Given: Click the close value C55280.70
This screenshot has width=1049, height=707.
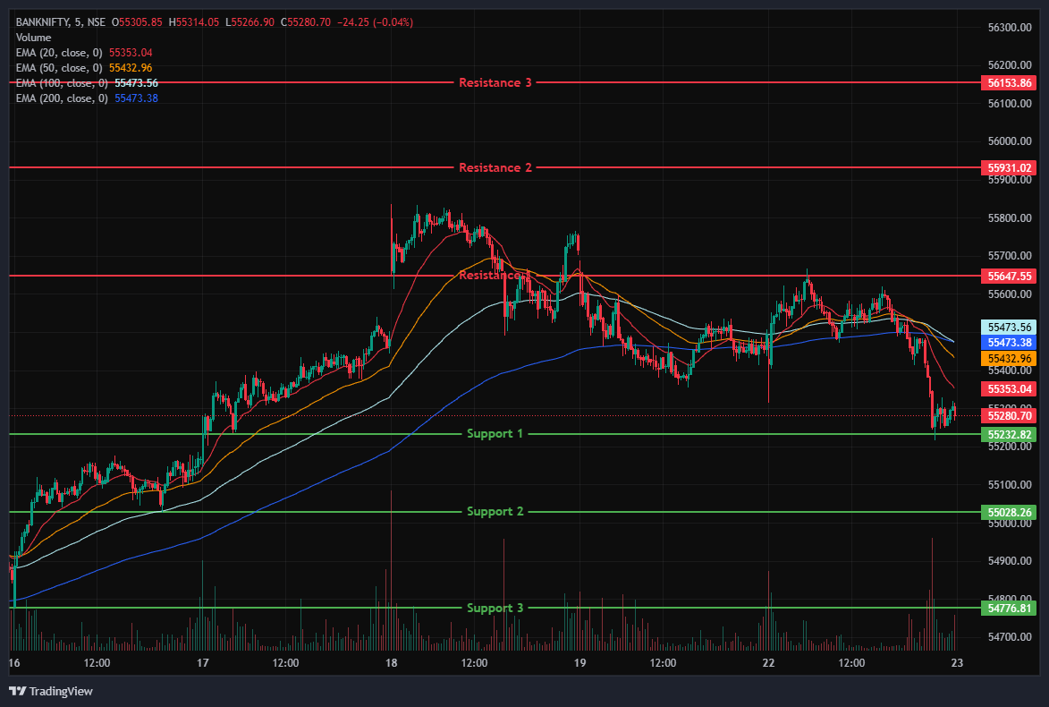Looking at the screenshot, I should (x=306, y=22).
